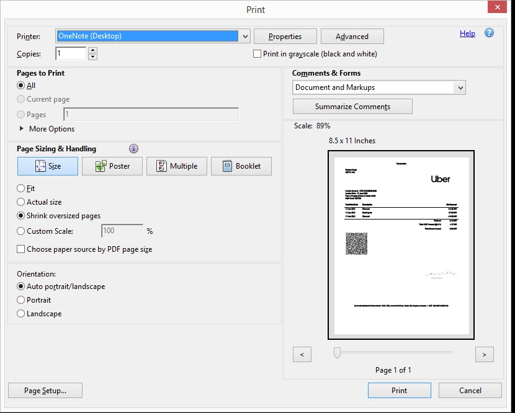Click the Page 1 of 1 label
The height and width of the screenshot is (413, 515).
[393, 370]
